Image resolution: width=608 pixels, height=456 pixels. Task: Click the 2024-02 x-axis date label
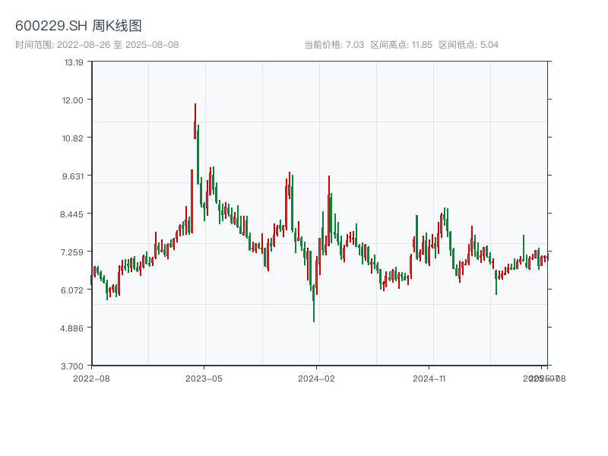tap(317, 378)
